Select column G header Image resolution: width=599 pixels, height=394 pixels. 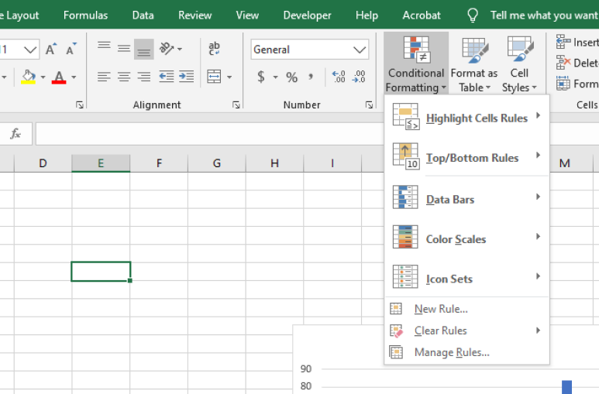tap(217, 163)
